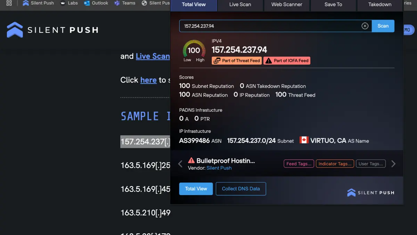Click the Part of IOFA Feed badge

pos(287,60)
